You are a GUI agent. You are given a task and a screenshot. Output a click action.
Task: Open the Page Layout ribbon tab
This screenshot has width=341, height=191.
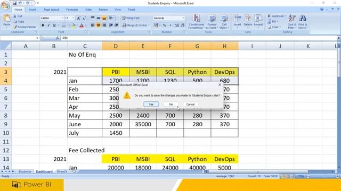(x=51, y=10)
